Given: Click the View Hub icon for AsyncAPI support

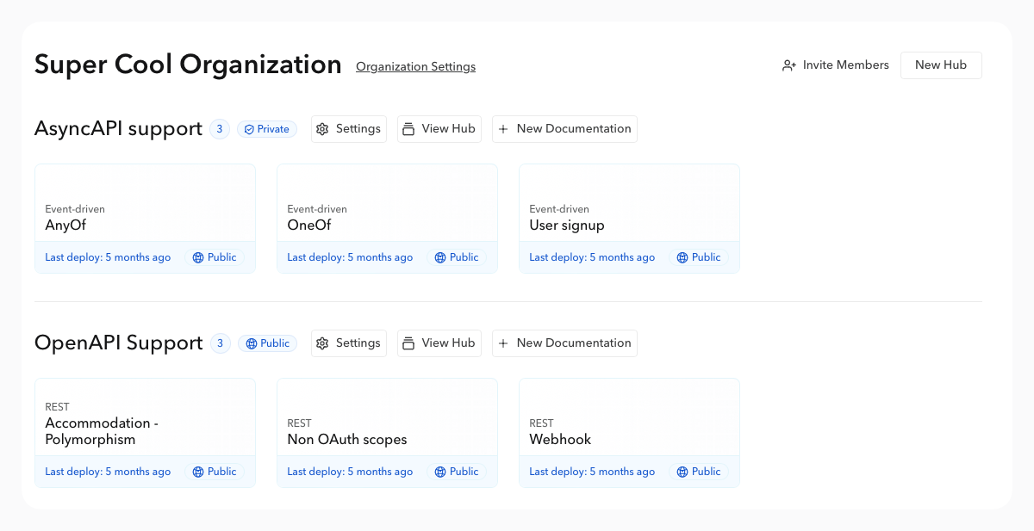Looking at the screenshot, I should (x=408, y=129).
